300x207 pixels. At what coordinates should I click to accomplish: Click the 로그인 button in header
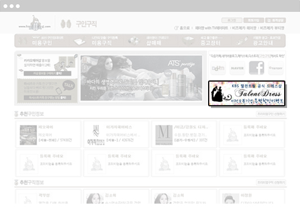[232, 20]
